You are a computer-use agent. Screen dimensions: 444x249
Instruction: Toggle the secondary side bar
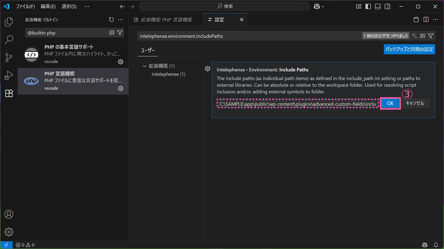(x=387, y=7)
